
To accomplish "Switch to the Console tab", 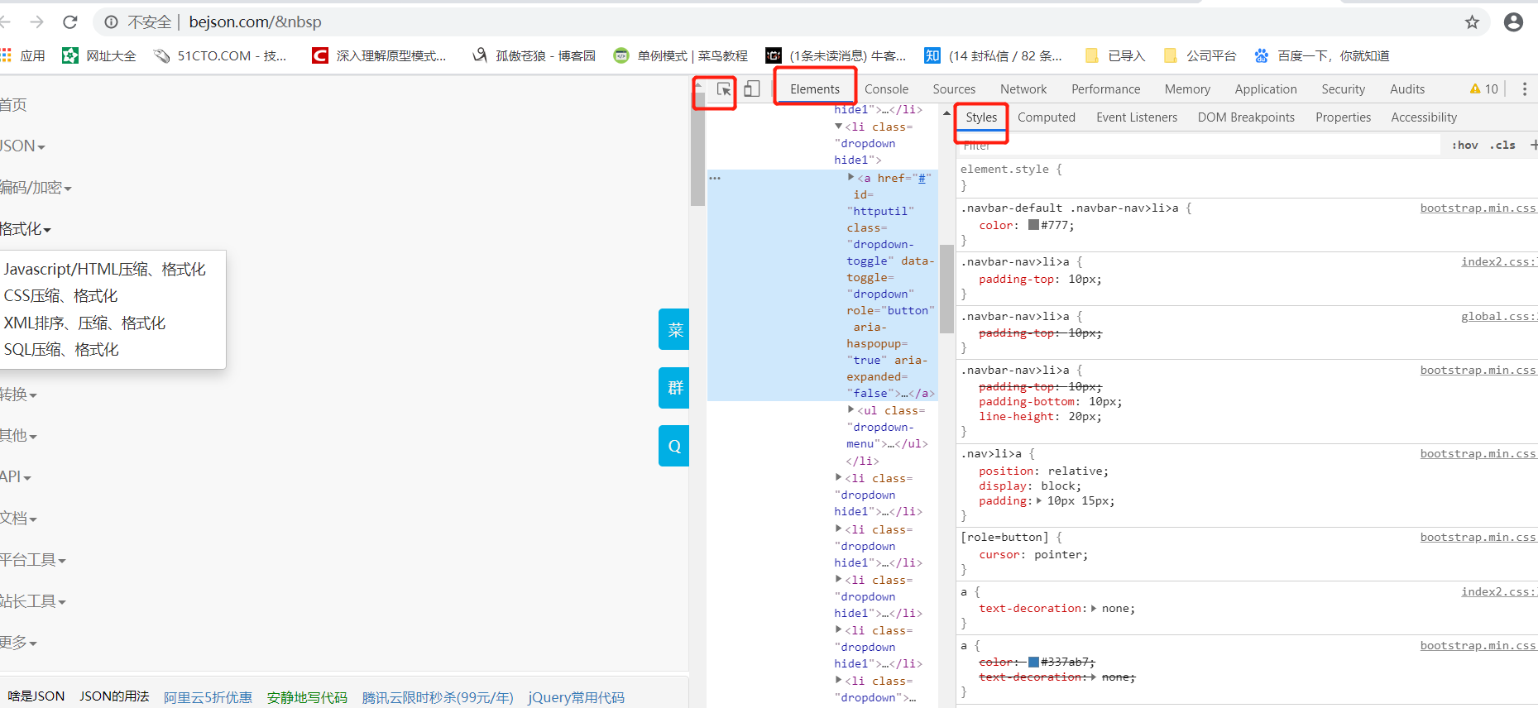I will pos(886,89).
